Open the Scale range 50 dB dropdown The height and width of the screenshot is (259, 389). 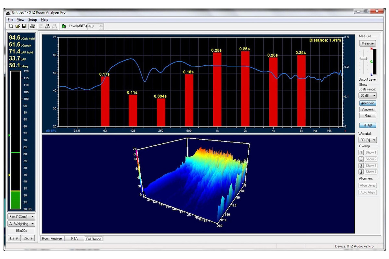368,96
